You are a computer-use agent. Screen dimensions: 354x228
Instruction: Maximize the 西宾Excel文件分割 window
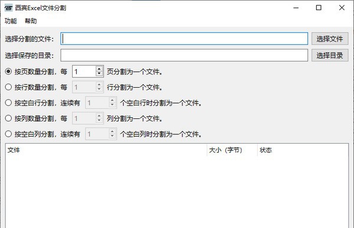[x=319, y=8]
